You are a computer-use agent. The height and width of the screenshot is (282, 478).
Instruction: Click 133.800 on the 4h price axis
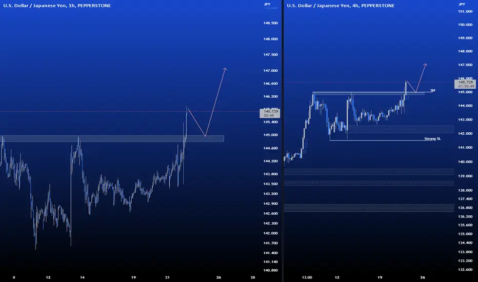click(465, 252)
